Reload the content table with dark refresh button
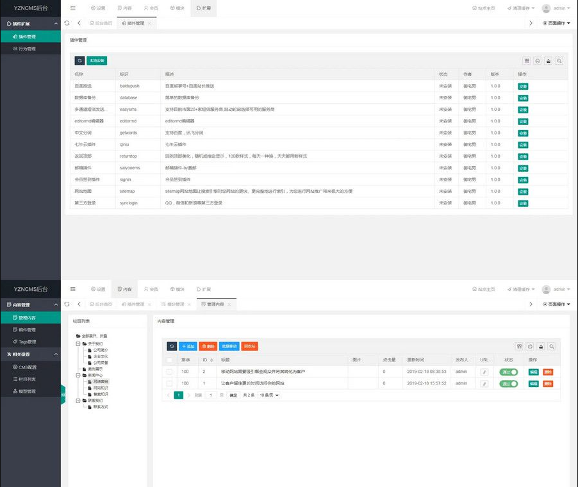Image resolution: width=578 pixels, height=487 pixels. [172, 346]
